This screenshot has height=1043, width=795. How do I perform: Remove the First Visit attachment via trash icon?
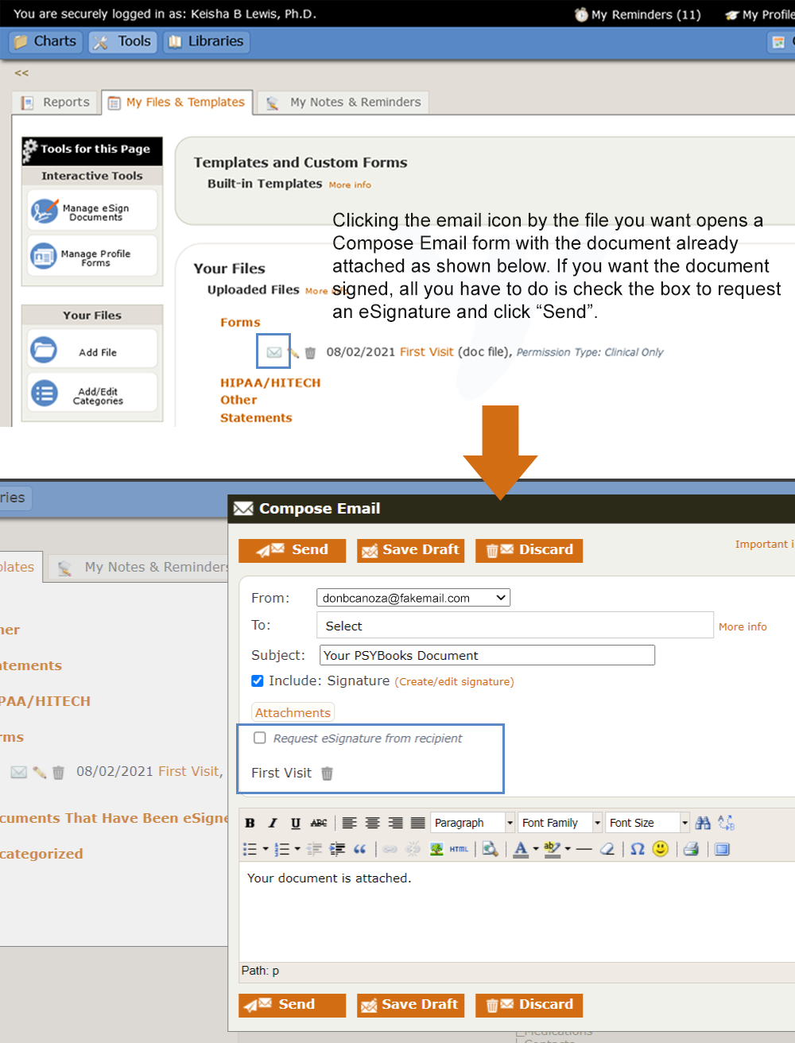(x=327, y=773)
